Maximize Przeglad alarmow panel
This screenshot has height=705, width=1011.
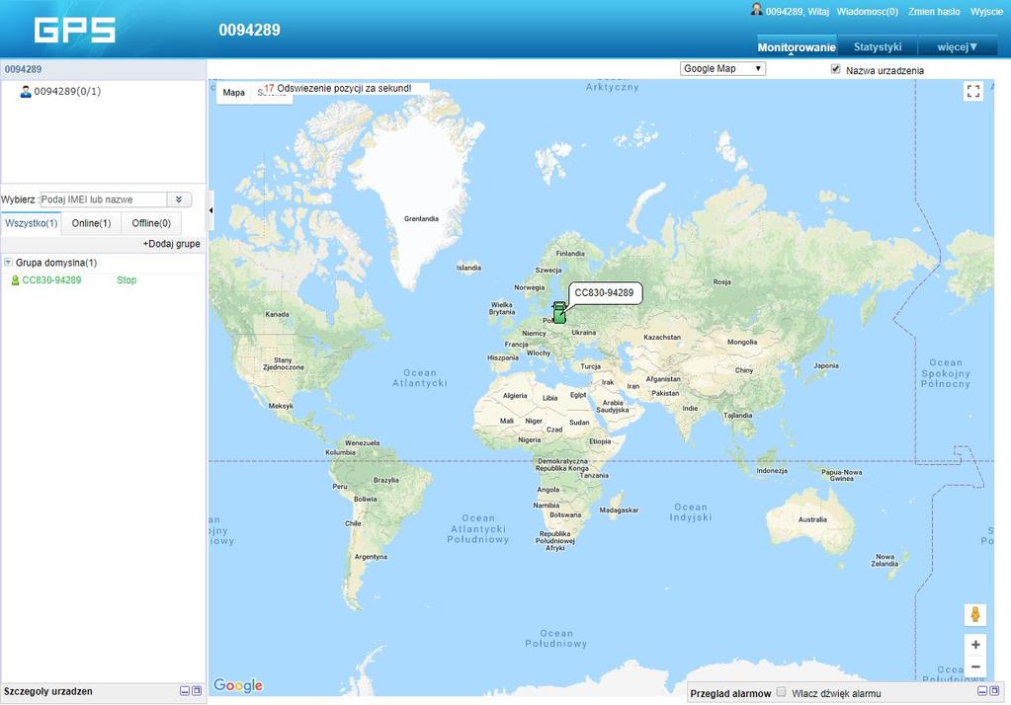click(995, 691)
